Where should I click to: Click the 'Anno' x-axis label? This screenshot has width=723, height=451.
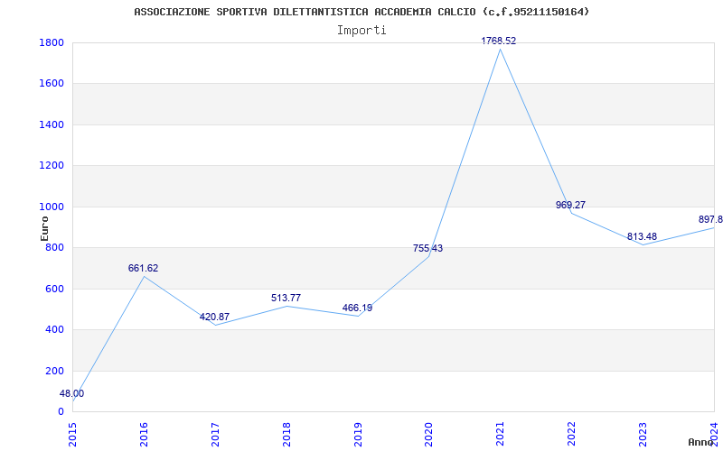tap(701, 442)
